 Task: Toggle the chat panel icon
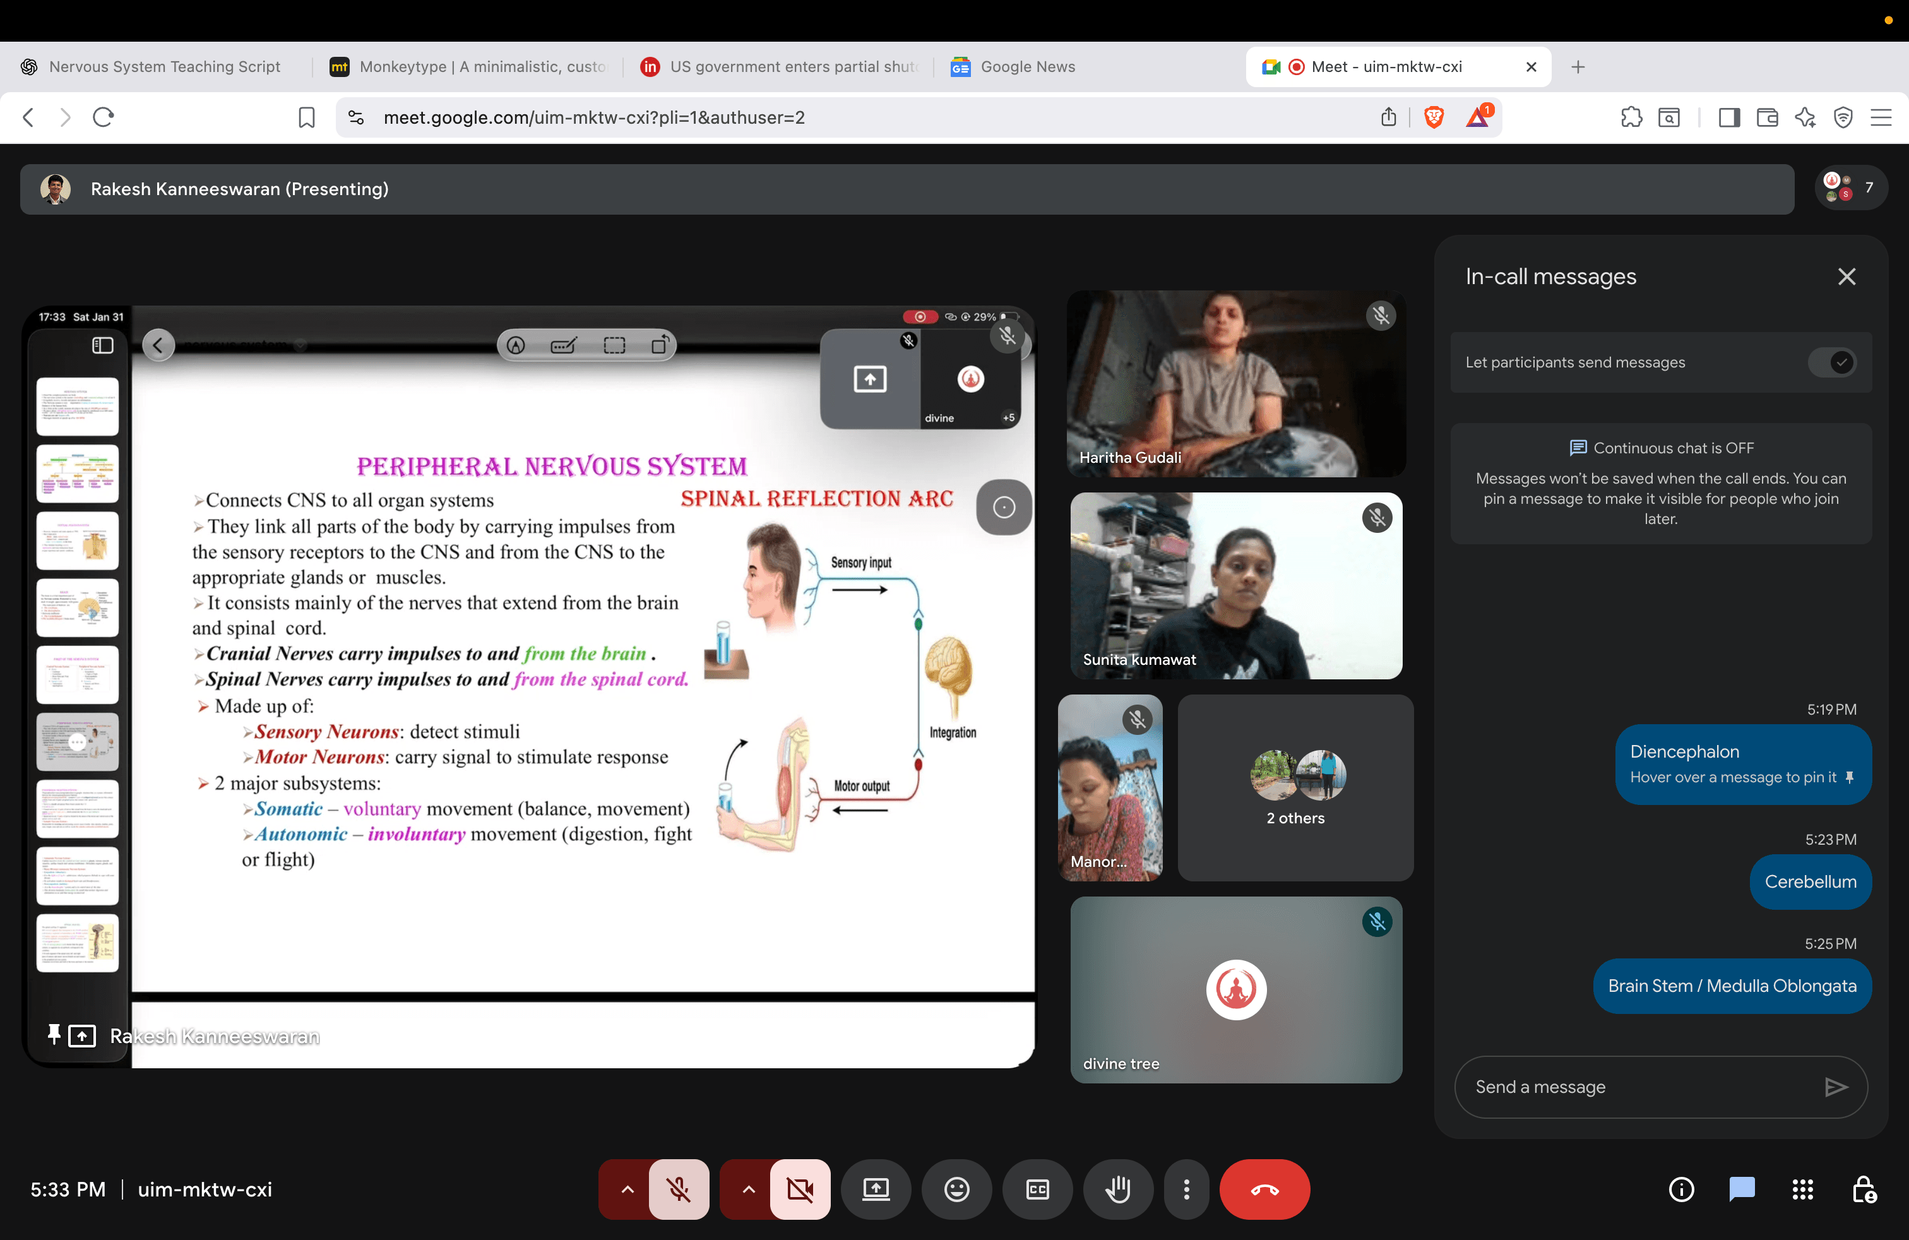point(1741,1189)
